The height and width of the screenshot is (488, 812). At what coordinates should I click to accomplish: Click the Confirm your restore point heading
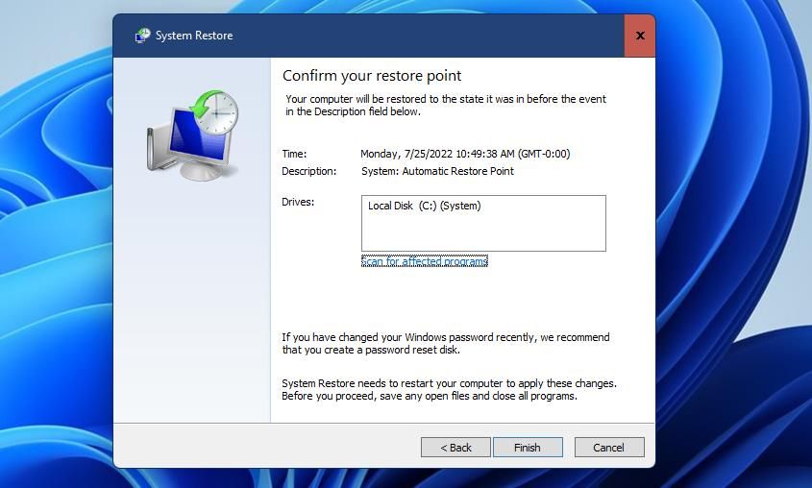pos(372,76)
